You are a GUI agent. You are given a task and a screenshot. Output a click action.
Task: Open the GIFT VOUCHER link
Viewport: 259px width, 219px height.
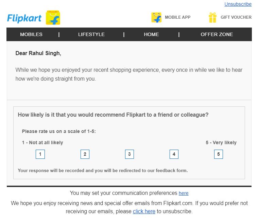236,17
